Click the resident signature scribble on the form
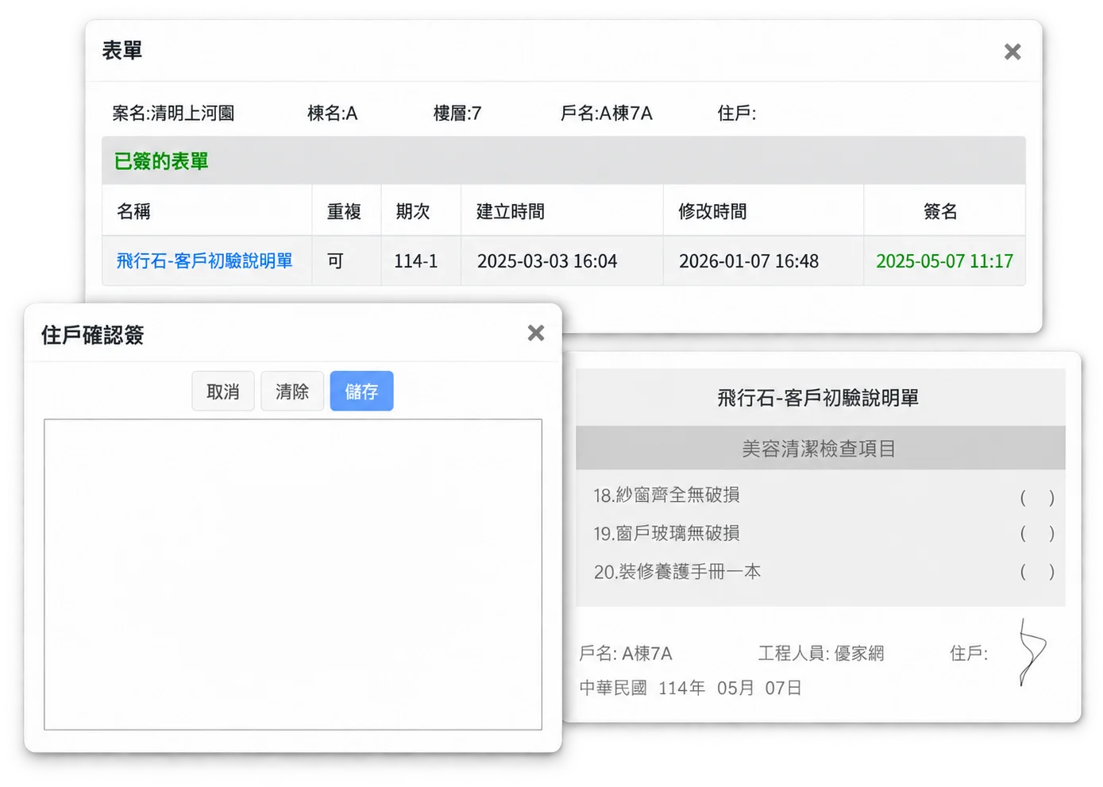The height and width of the screenshot is (787, 1103). pyautogui.click(x=1032, y=652)
